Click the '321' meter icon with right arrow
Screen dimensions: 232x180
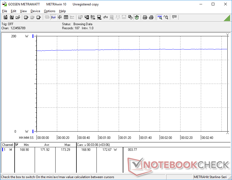[x=26, y=17]
